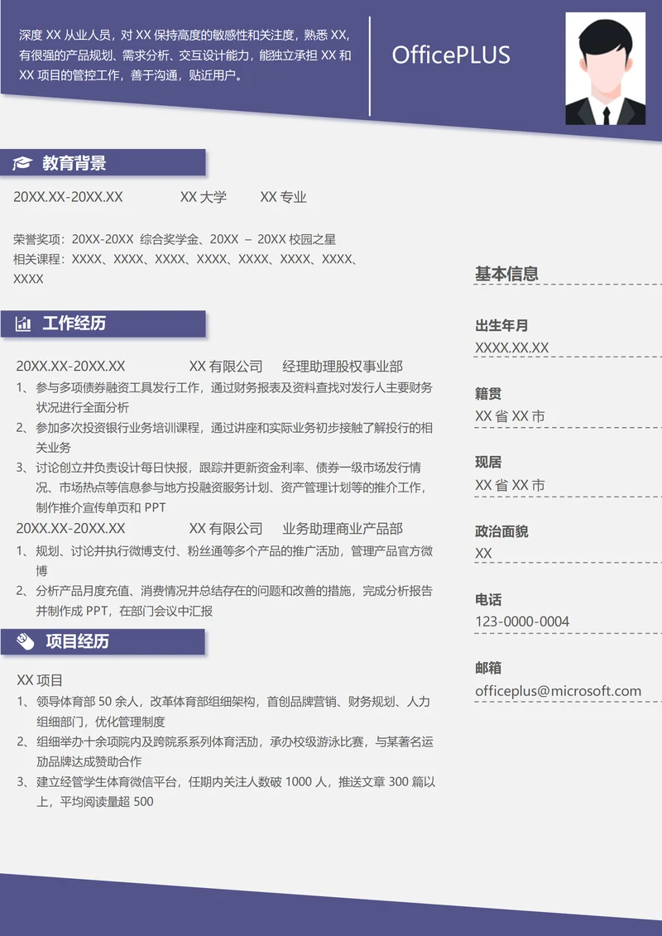Screen dimensions: 662x936
Task: Click the mouse icon beside 项目经历
Action: tap(25, 641)
